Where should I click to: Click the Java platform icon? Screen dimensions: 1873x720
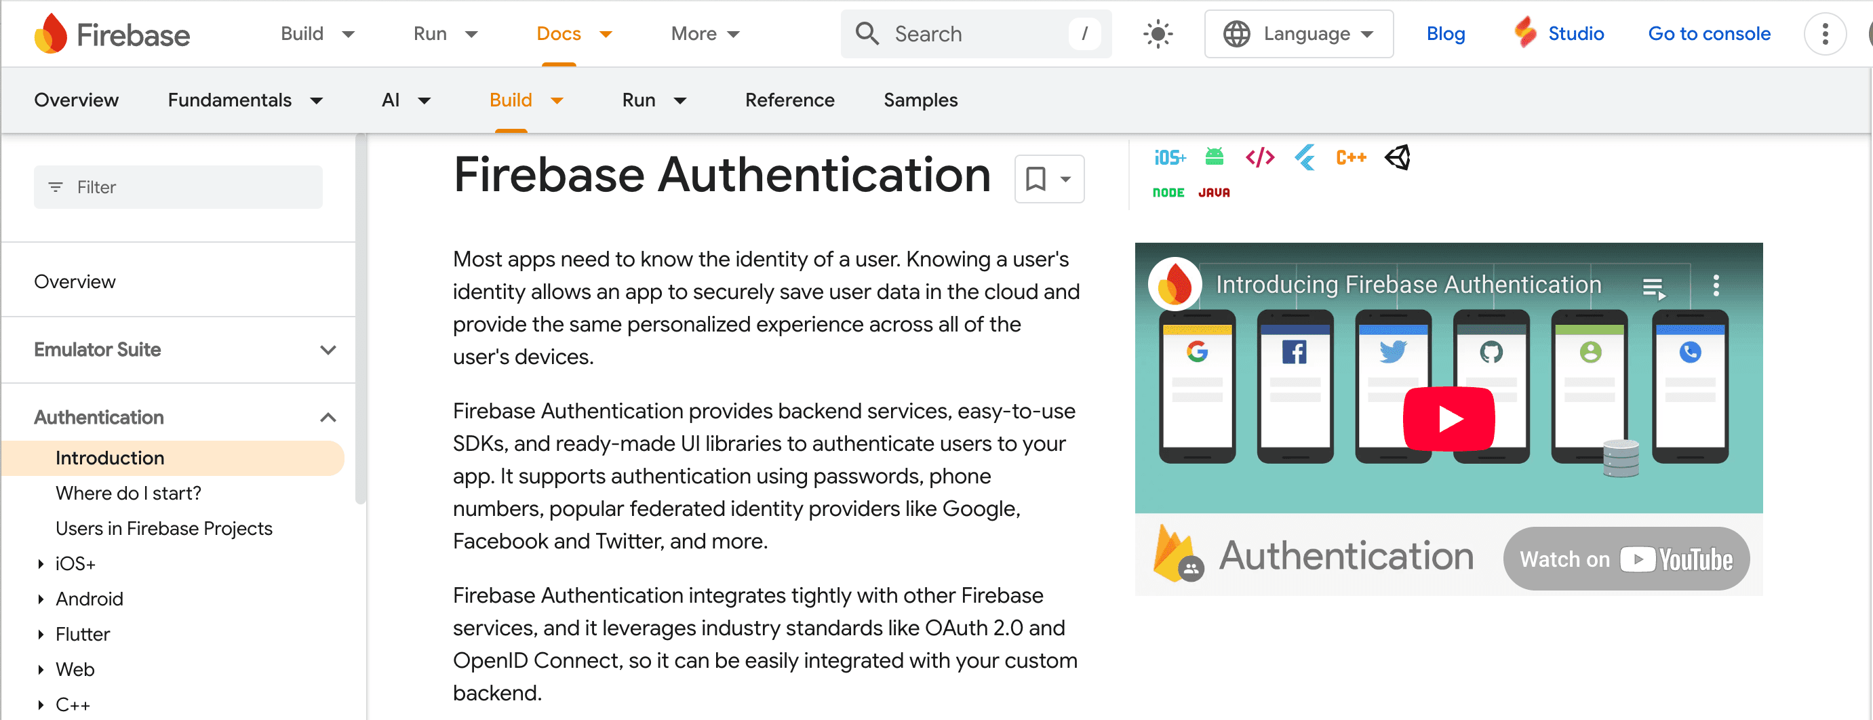point(1215,193)
